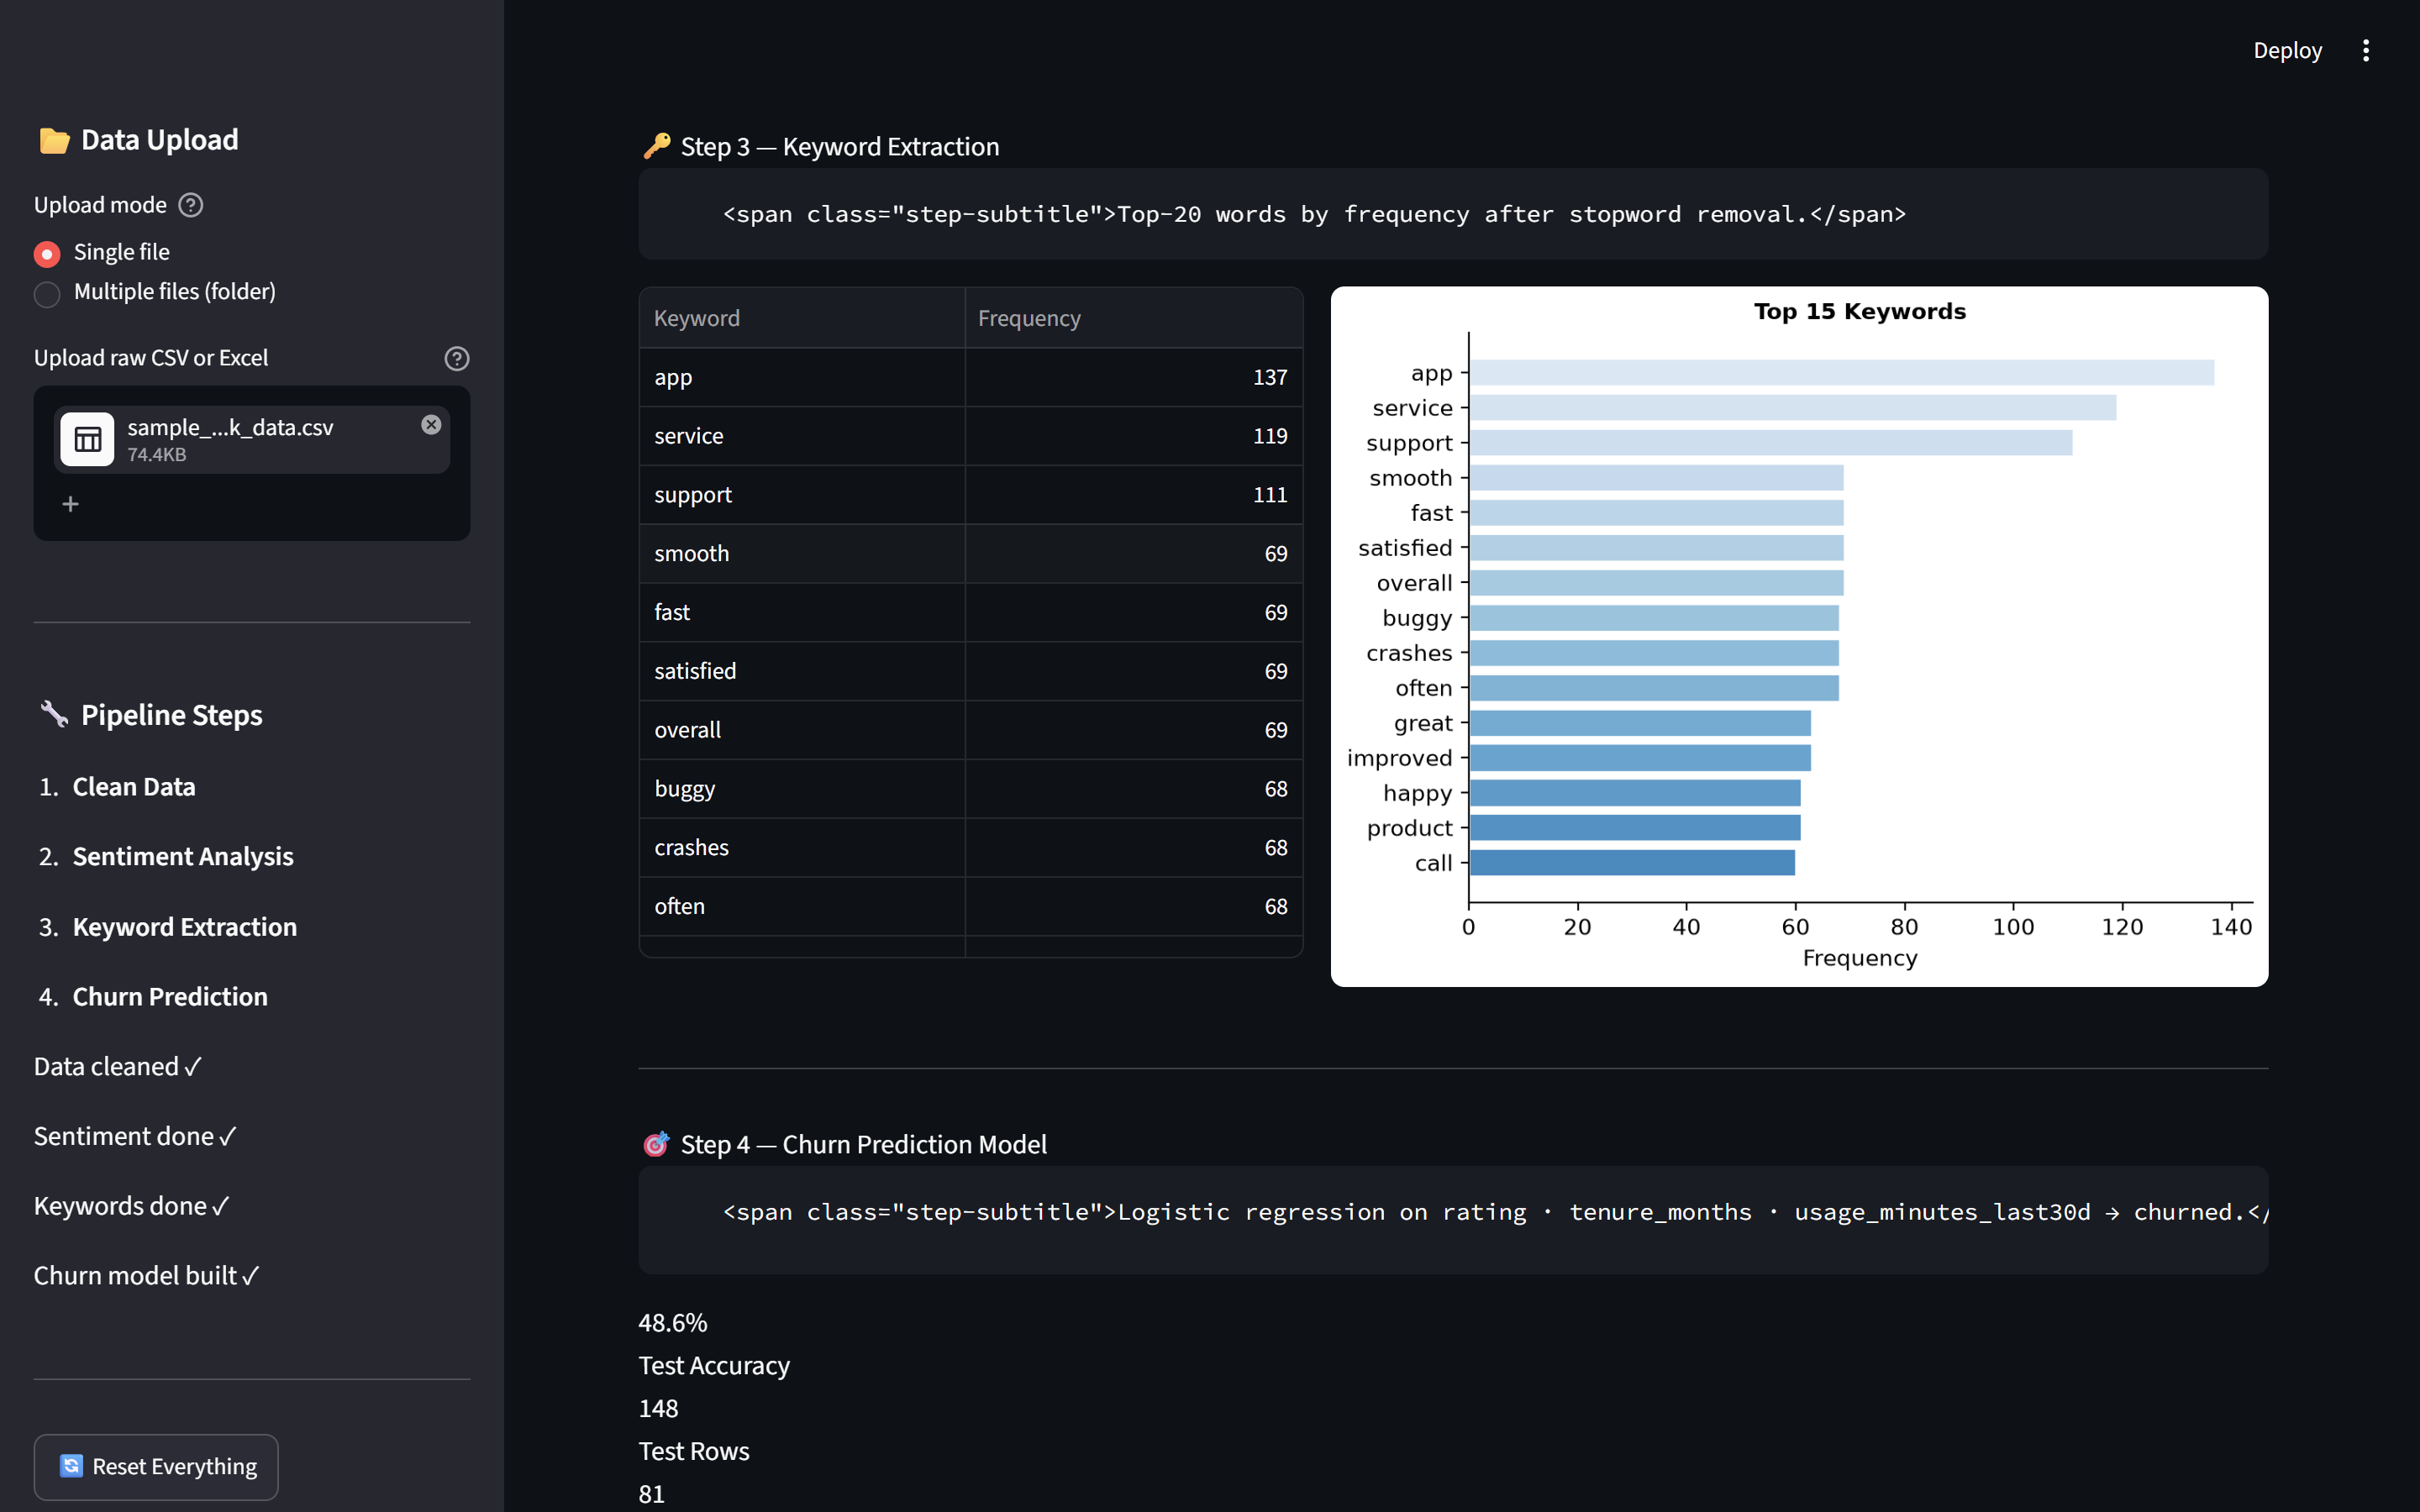Click the Deploy button
2420x1512 pixels.
[x=2287, y=51]
